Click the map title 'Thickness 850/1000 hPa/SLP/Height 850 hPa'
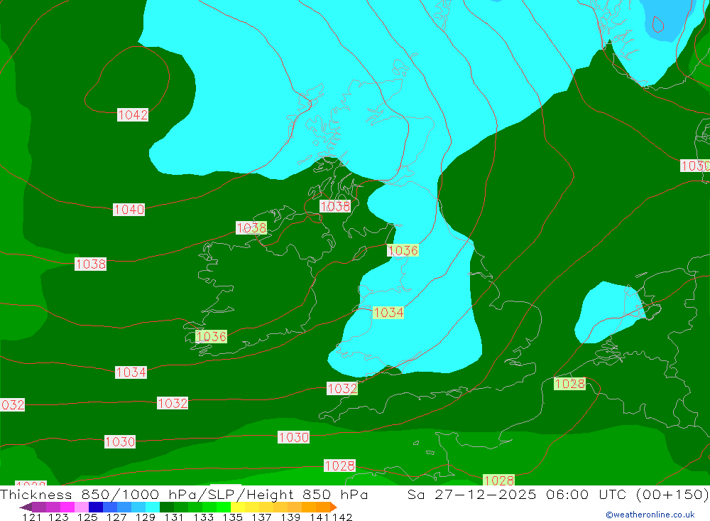Viewport: 710px width, 521px height. point(184,494)
